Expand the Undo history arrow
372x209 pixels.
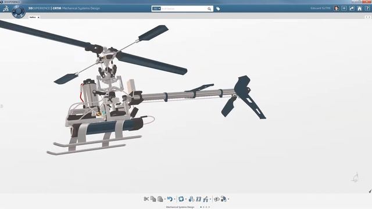(x=174, y=199)
